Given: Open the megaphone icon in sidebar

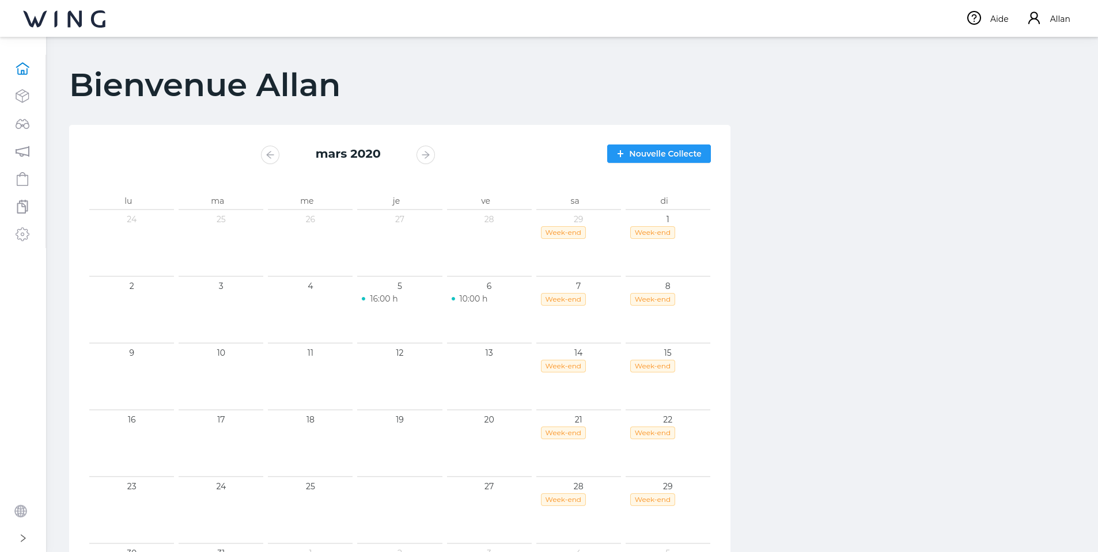Looking at the screenshot, I should point(22,151).
